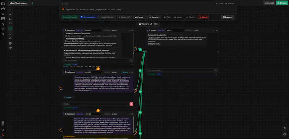The image size is (289, 139).
Task: Click Attach in LgpdResearch panel
Action: (114, 72)
